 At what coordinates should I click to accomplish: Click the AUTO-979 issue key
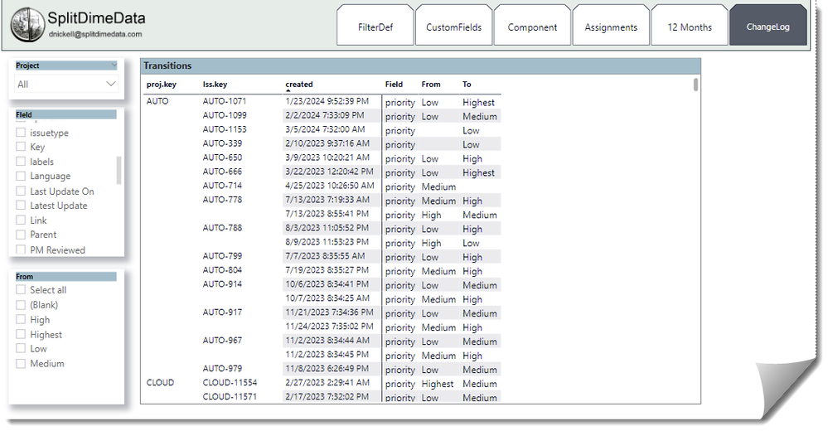tap(222, 368)
